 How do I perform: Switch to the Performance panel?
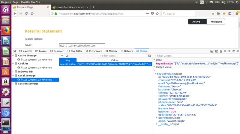point(94,51)
